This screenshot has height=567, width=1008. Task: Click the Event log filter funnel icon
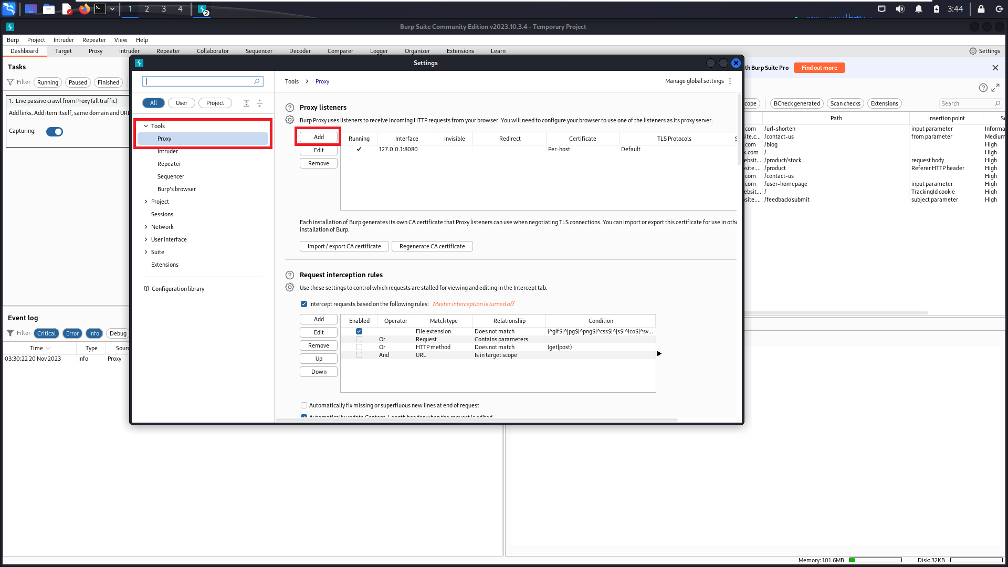[10, 333]
